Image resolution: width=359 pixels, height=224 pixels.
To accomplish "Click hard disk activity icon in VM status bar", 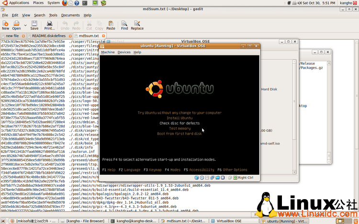I will pos(196,178).
